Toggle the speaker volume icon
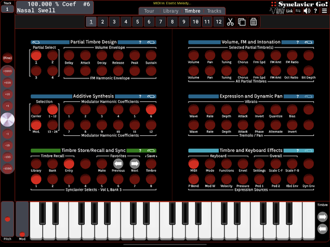 [x=307, y=10]
